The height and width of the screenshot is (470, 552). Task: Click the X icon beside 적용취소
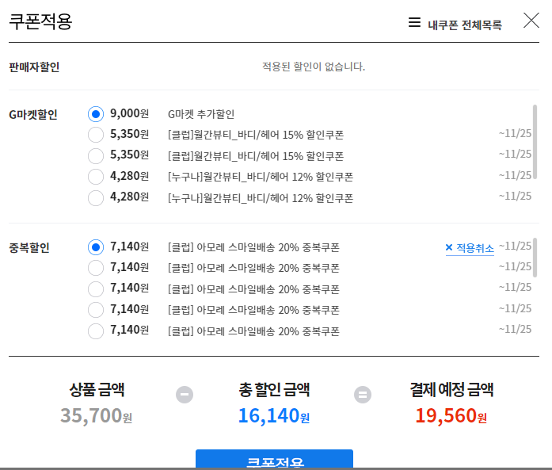click(x=449, y=247)
